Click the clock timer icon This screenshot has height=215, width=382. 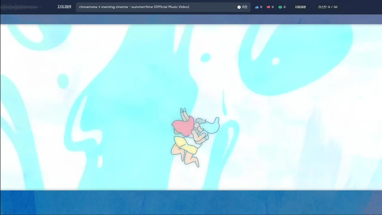[x=239, y=7]
